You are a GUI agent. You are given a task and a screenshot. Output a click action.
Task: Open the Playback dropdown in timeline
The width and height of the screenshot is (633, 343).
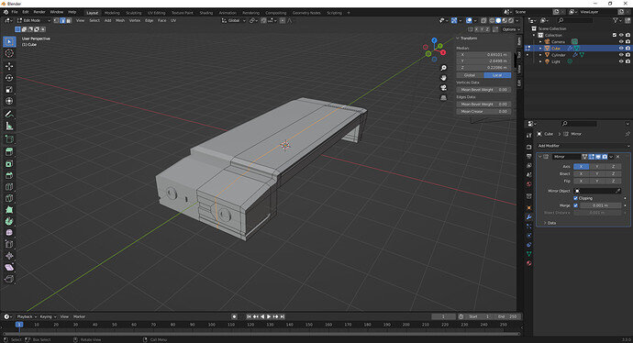27,316
